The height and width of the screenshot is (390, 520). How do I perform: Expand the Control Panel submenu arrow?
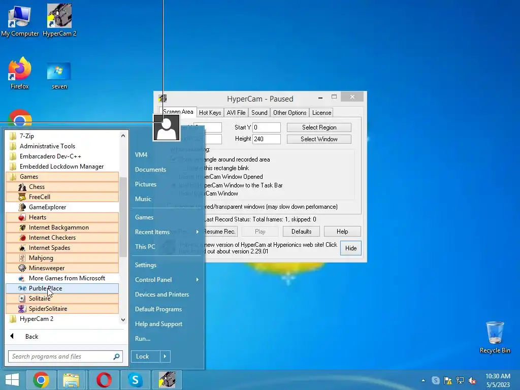coord(198,280)
